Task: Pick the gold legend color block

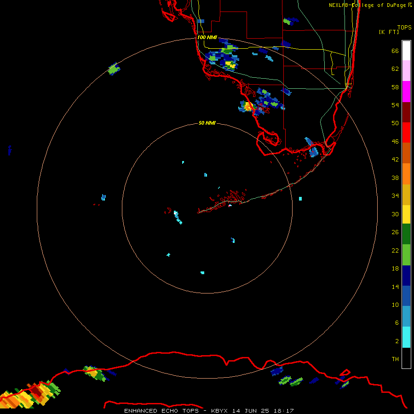Action: tap(406, 195)
